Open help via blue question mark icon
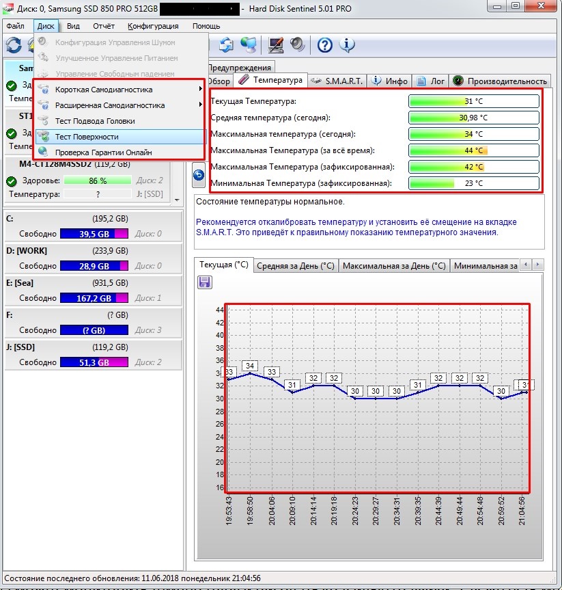The width and height of the screenshot is (562, 590). click(x=325, y=45)
